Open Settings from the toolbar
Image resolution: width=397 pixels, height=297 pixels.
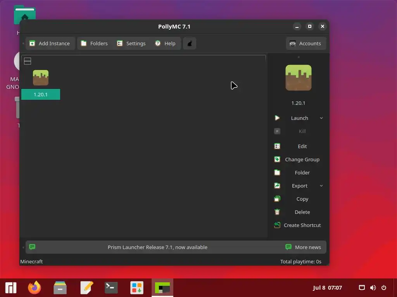point(131,43)
